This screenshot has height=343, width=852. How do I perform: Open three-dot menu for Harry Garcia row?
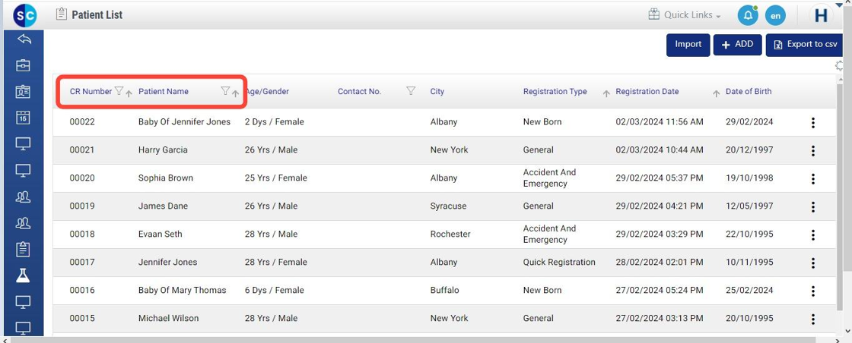pos(813,151)
